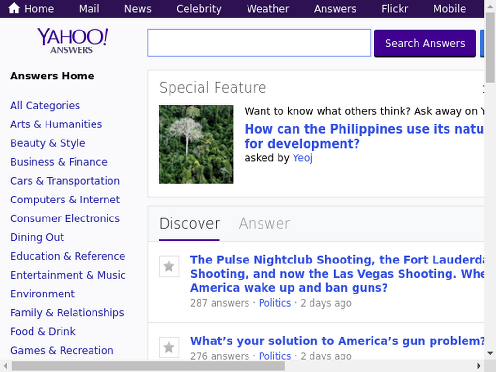Screen dimensions: 496x372
Task: Open Business & Finance category
Action: click(x=59, y=162)
